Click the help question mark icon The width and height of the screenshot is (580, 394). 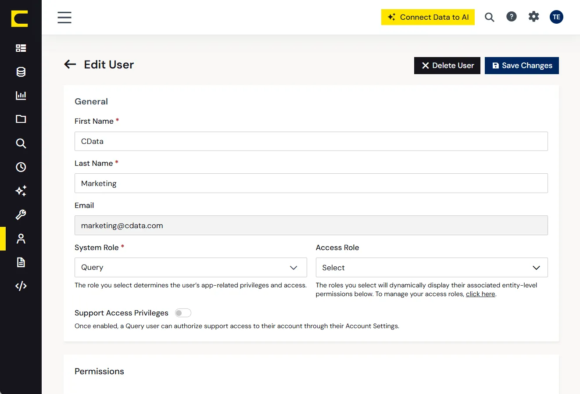coord(512,17)
